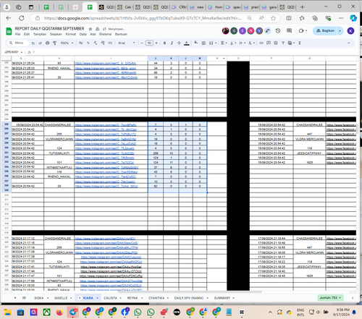This screenshot has height=319, width=362.
Task: Open the Ekstensi menu
Action: [x=105, y=34]
